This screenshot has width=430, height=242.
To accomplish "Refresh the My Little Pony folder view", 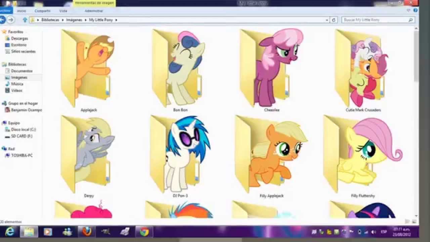I will coord(334,20).
